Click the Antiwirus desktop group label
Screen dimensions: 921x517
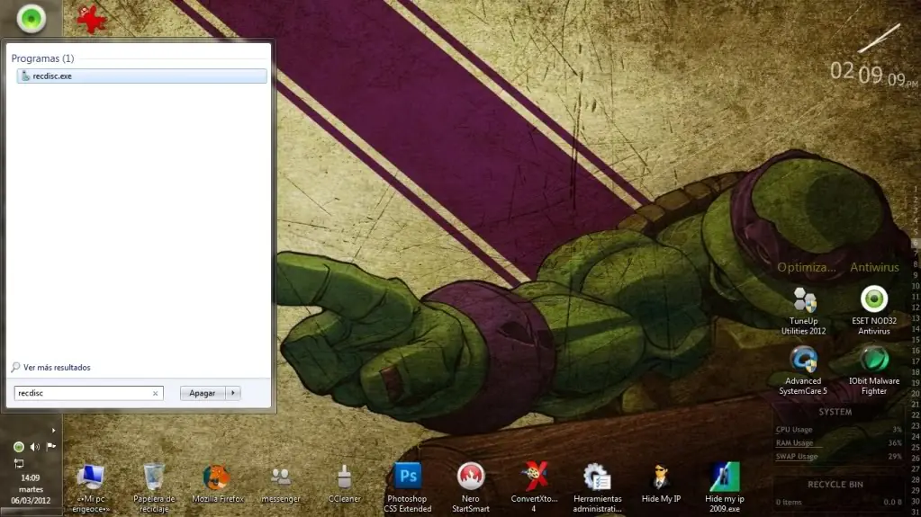[x=874, y=268]
